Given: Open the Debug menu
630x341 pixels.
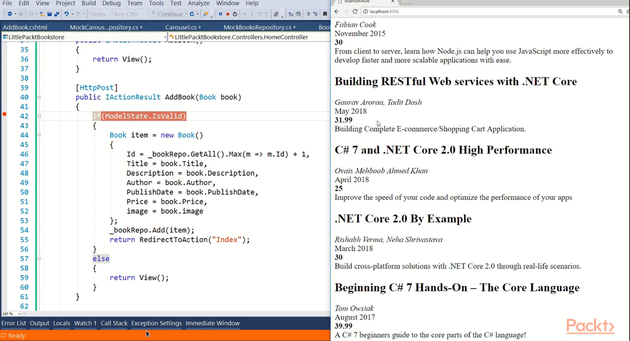Looking at the screenshot, I should (111, 3).
